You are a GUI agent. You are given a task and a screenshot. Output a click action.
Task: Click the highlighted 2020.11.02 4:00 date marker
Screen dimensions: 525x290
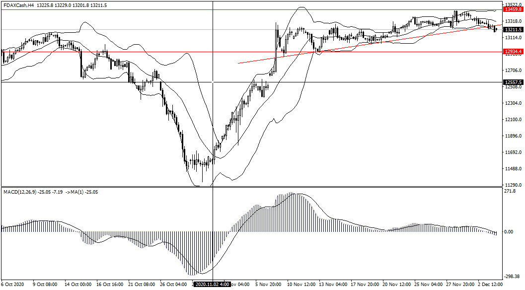[212, 285]
